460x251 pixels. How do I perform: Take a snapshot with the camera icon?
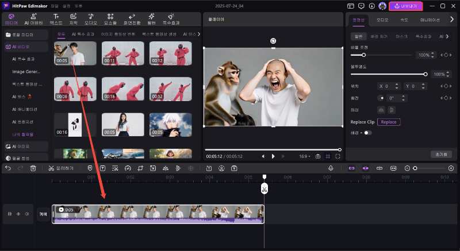[x=318, y=156]
